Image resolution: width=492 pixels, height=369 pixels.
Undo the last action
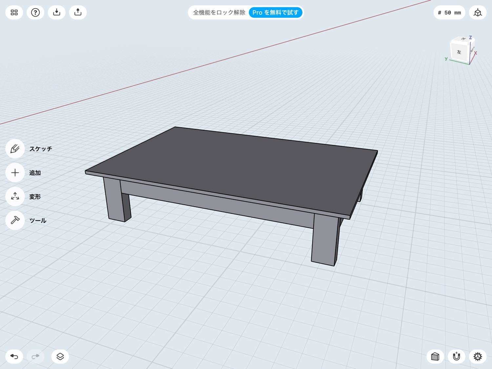click(14, 356)
